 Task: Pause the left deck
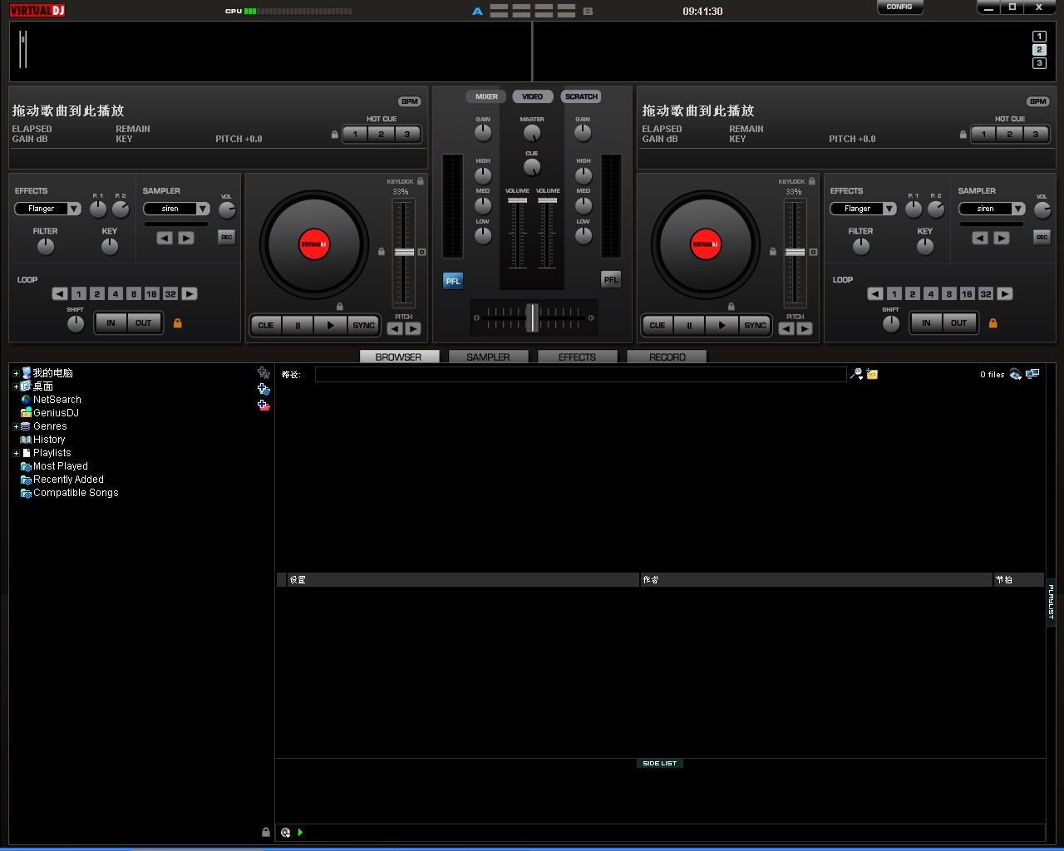pyautogui.click(x=298, y=326)
